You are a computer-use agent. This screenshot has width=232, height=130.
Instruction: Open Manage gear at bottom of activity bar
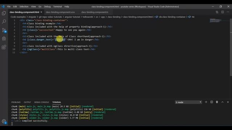[x=4, y=121]
